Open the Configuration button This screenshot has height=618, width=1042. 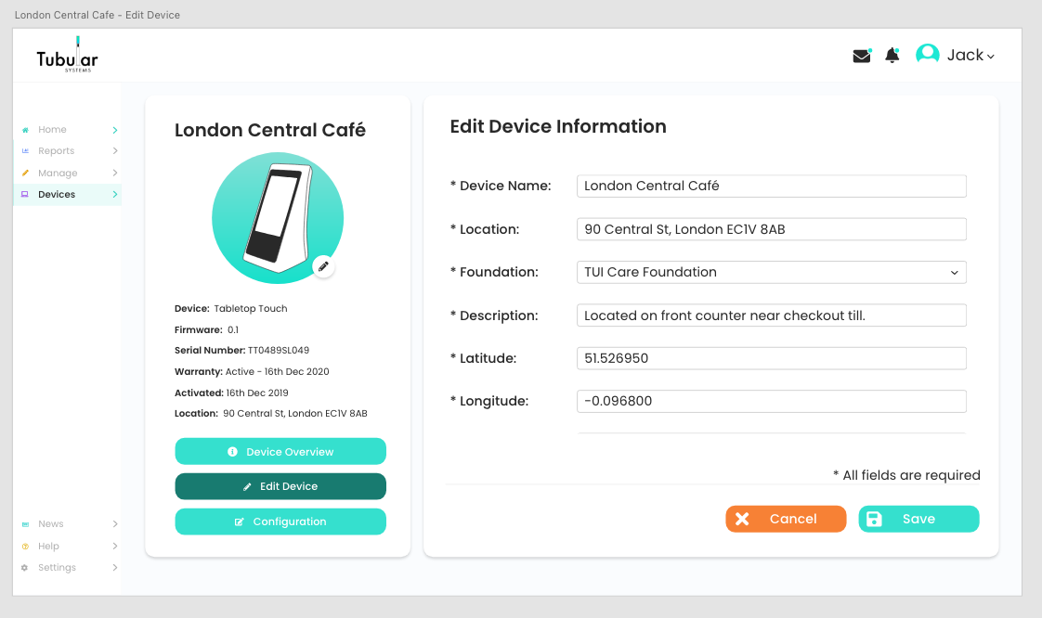pyautogui.click(x=280, y=521)
